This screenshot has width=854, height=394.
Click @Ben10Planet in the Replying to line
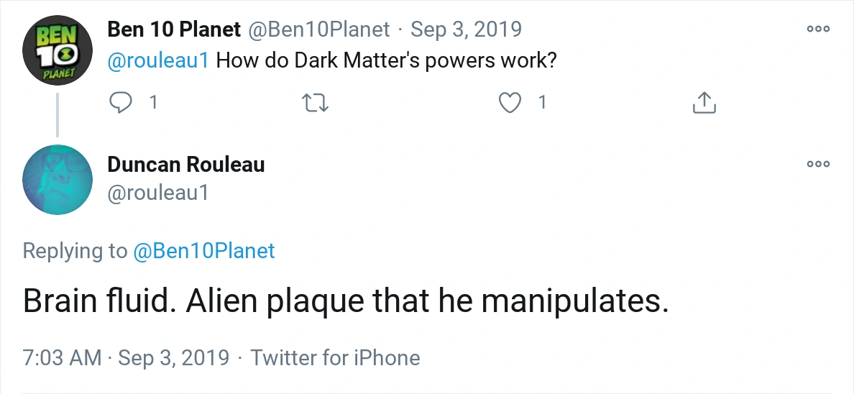[x=204, y=251]
